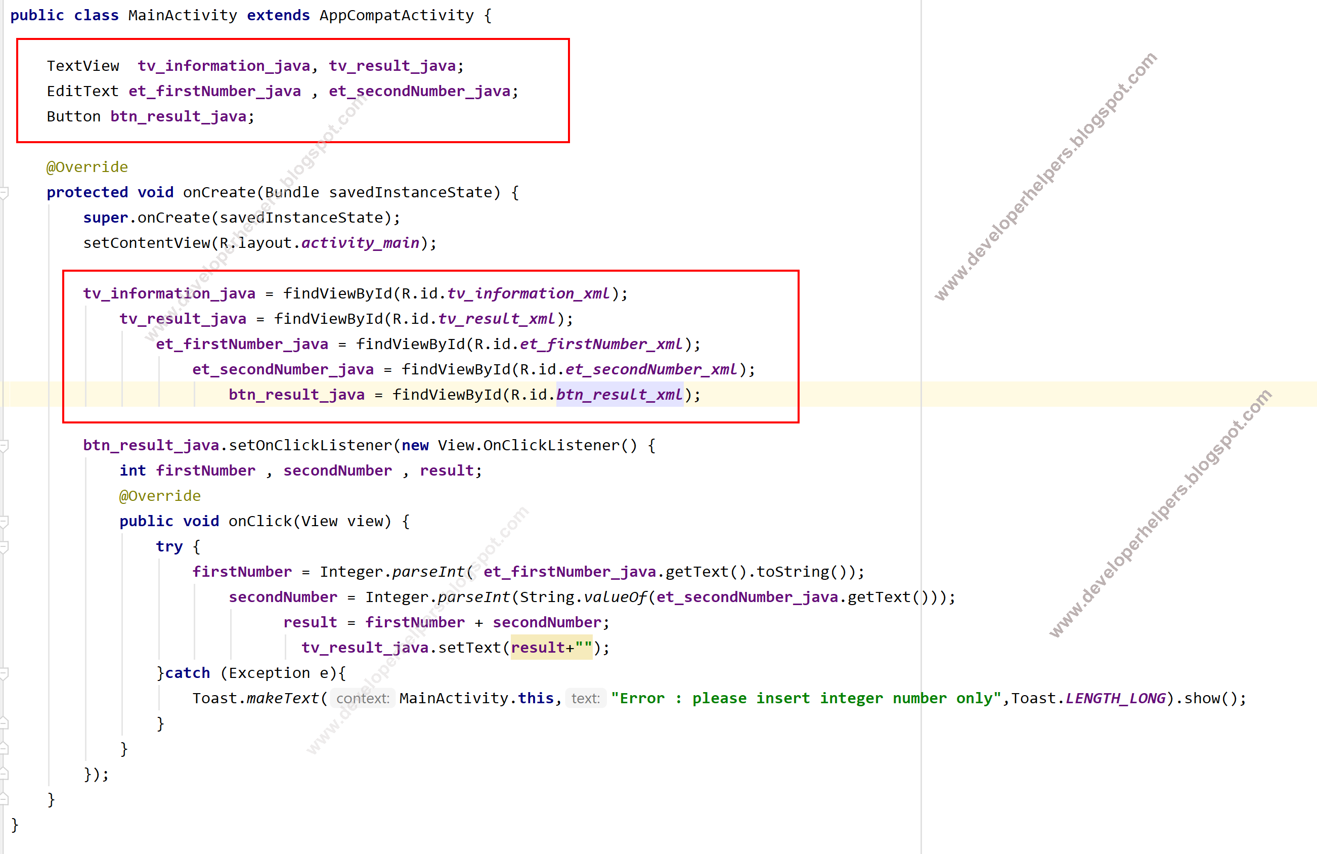Click the Toast LENGTH_LONG constant
This screenshot has height=854, width=1317.
(x=1115, y=699)
